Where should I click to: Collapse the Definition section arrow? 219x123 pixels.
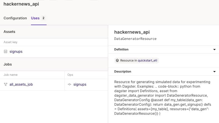coord(214,49)
